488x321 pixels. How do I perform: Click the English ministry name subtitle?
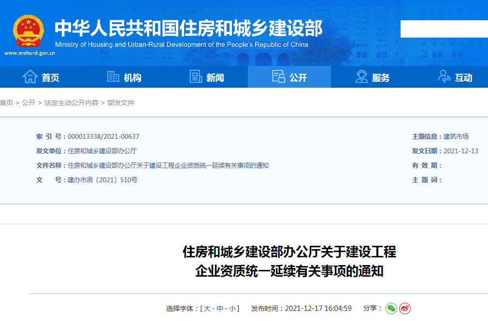(182, 45)
